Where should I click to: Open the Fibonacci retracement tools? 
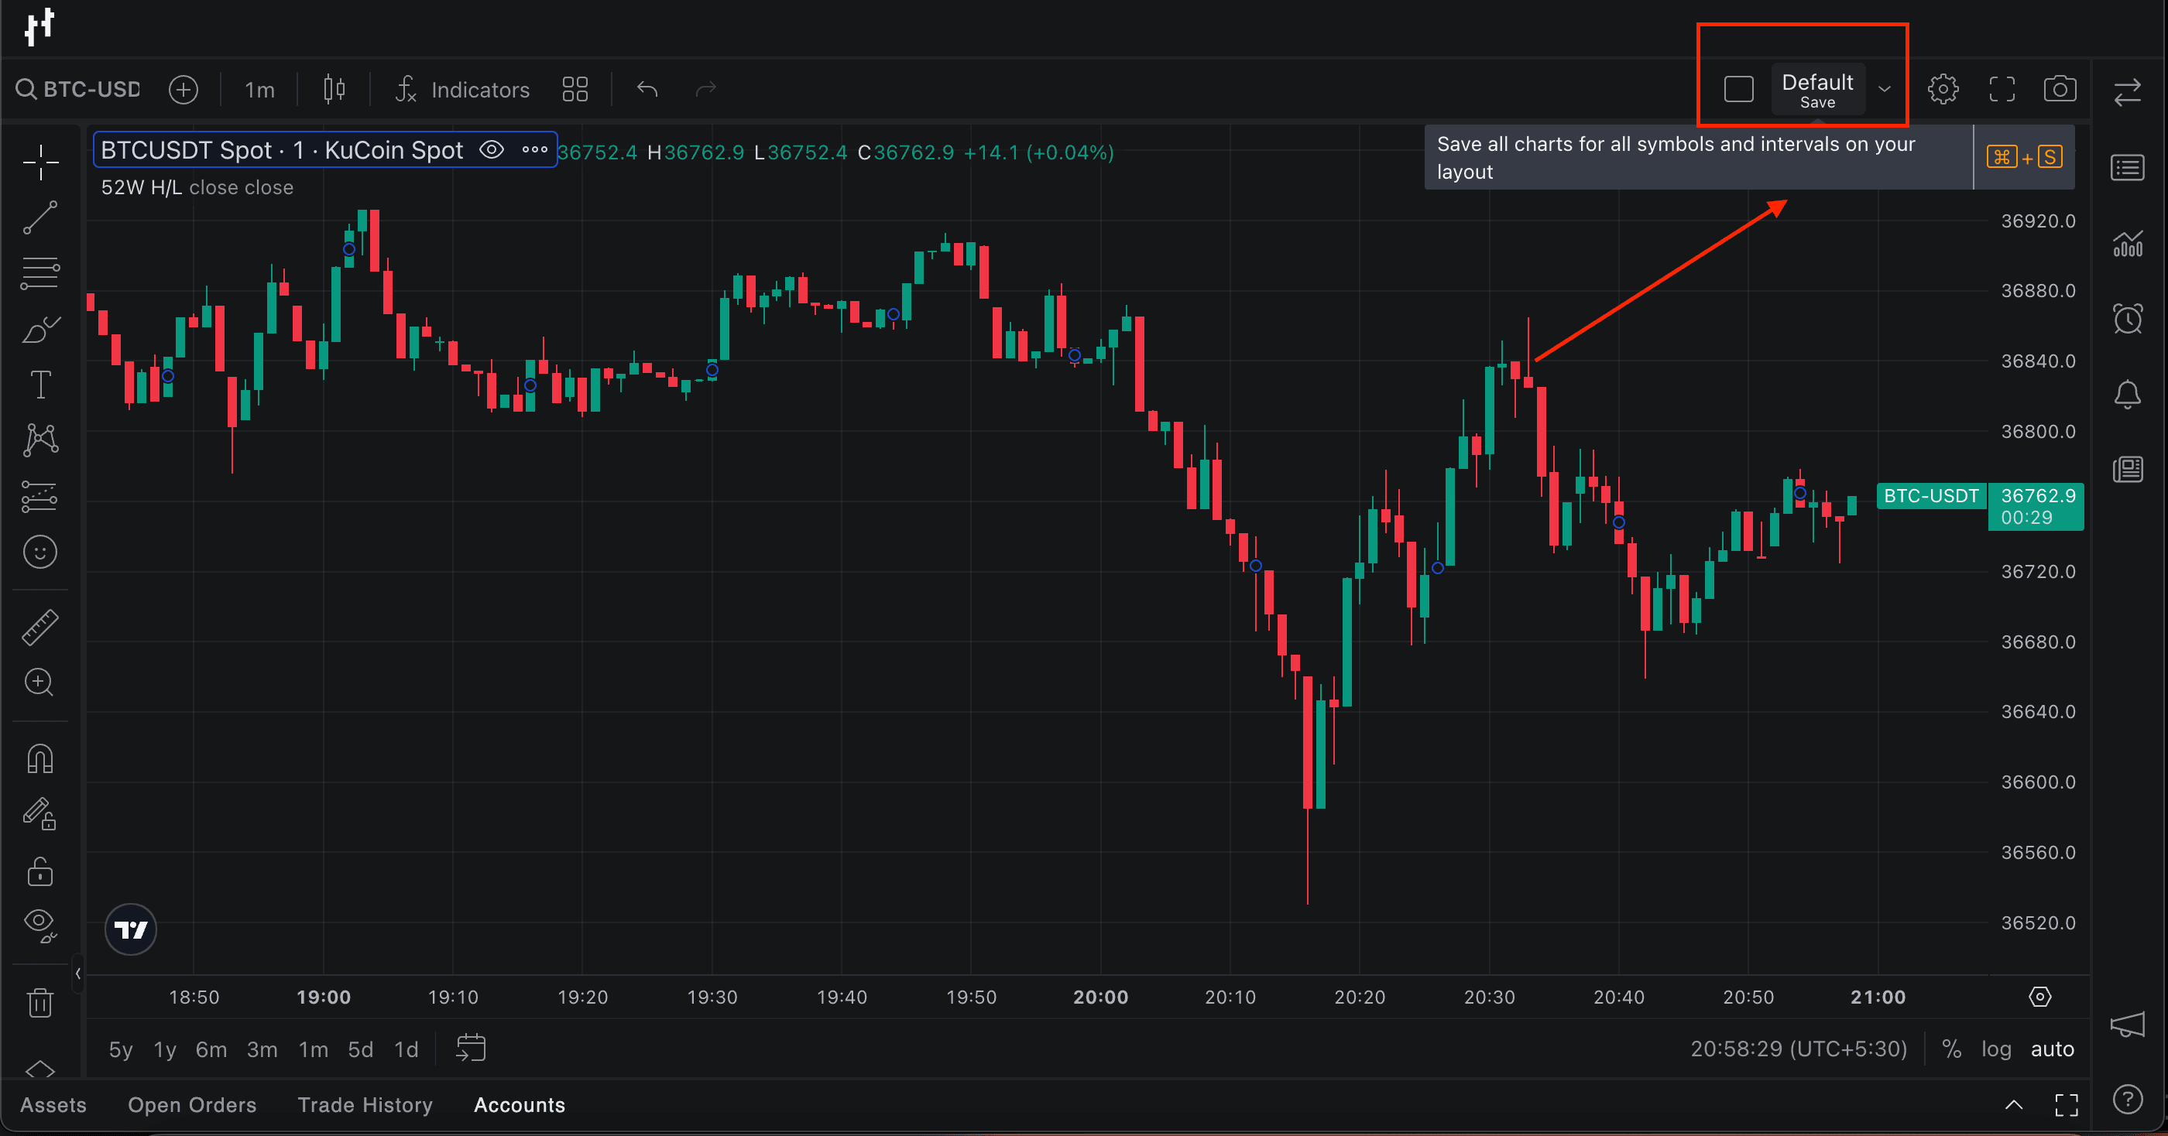(x=39, y=273)
